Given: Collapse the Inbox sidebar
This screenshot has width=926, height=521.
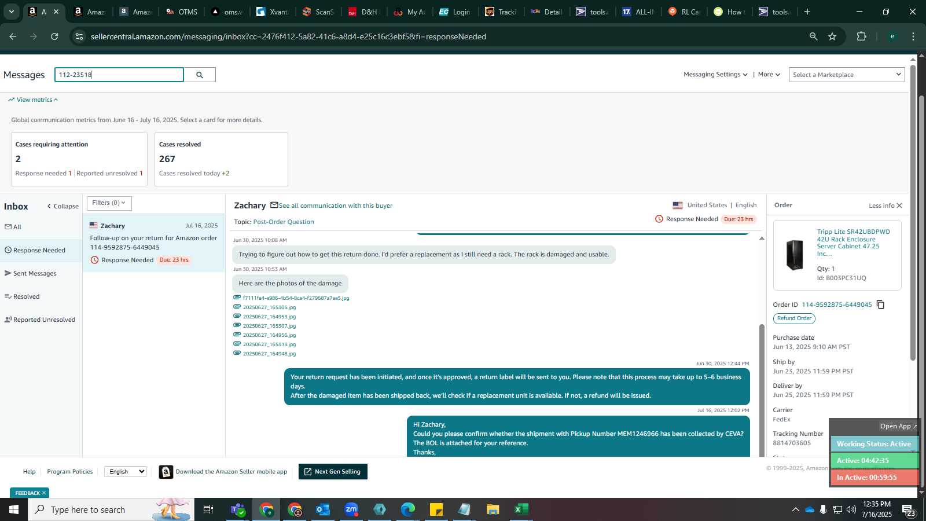Looking at the screenshot, I should click(63, 206).
